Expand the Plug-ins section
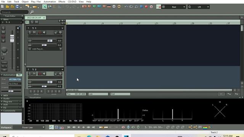The height and width of the screenshot is (137, 244). (x=2, y=102)
